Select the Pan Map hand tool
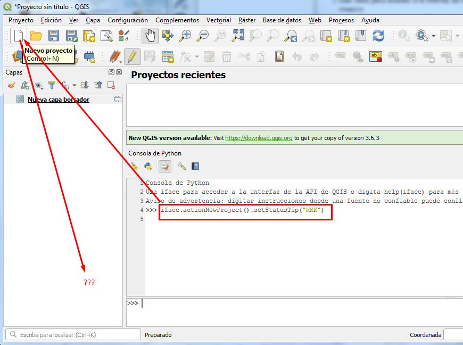The height and width of the screenshot is (345, 463). [x=150, y=36]
